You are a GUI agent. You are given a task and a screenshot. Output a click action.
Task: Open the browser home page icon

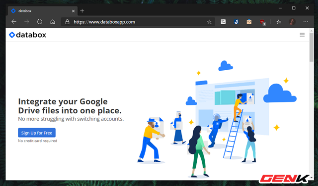click(x=53, y=22)
